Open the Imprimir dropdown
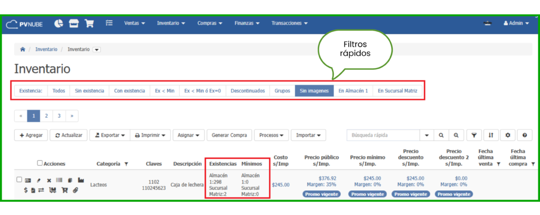The image size is (540, 215). pos(150,135)
